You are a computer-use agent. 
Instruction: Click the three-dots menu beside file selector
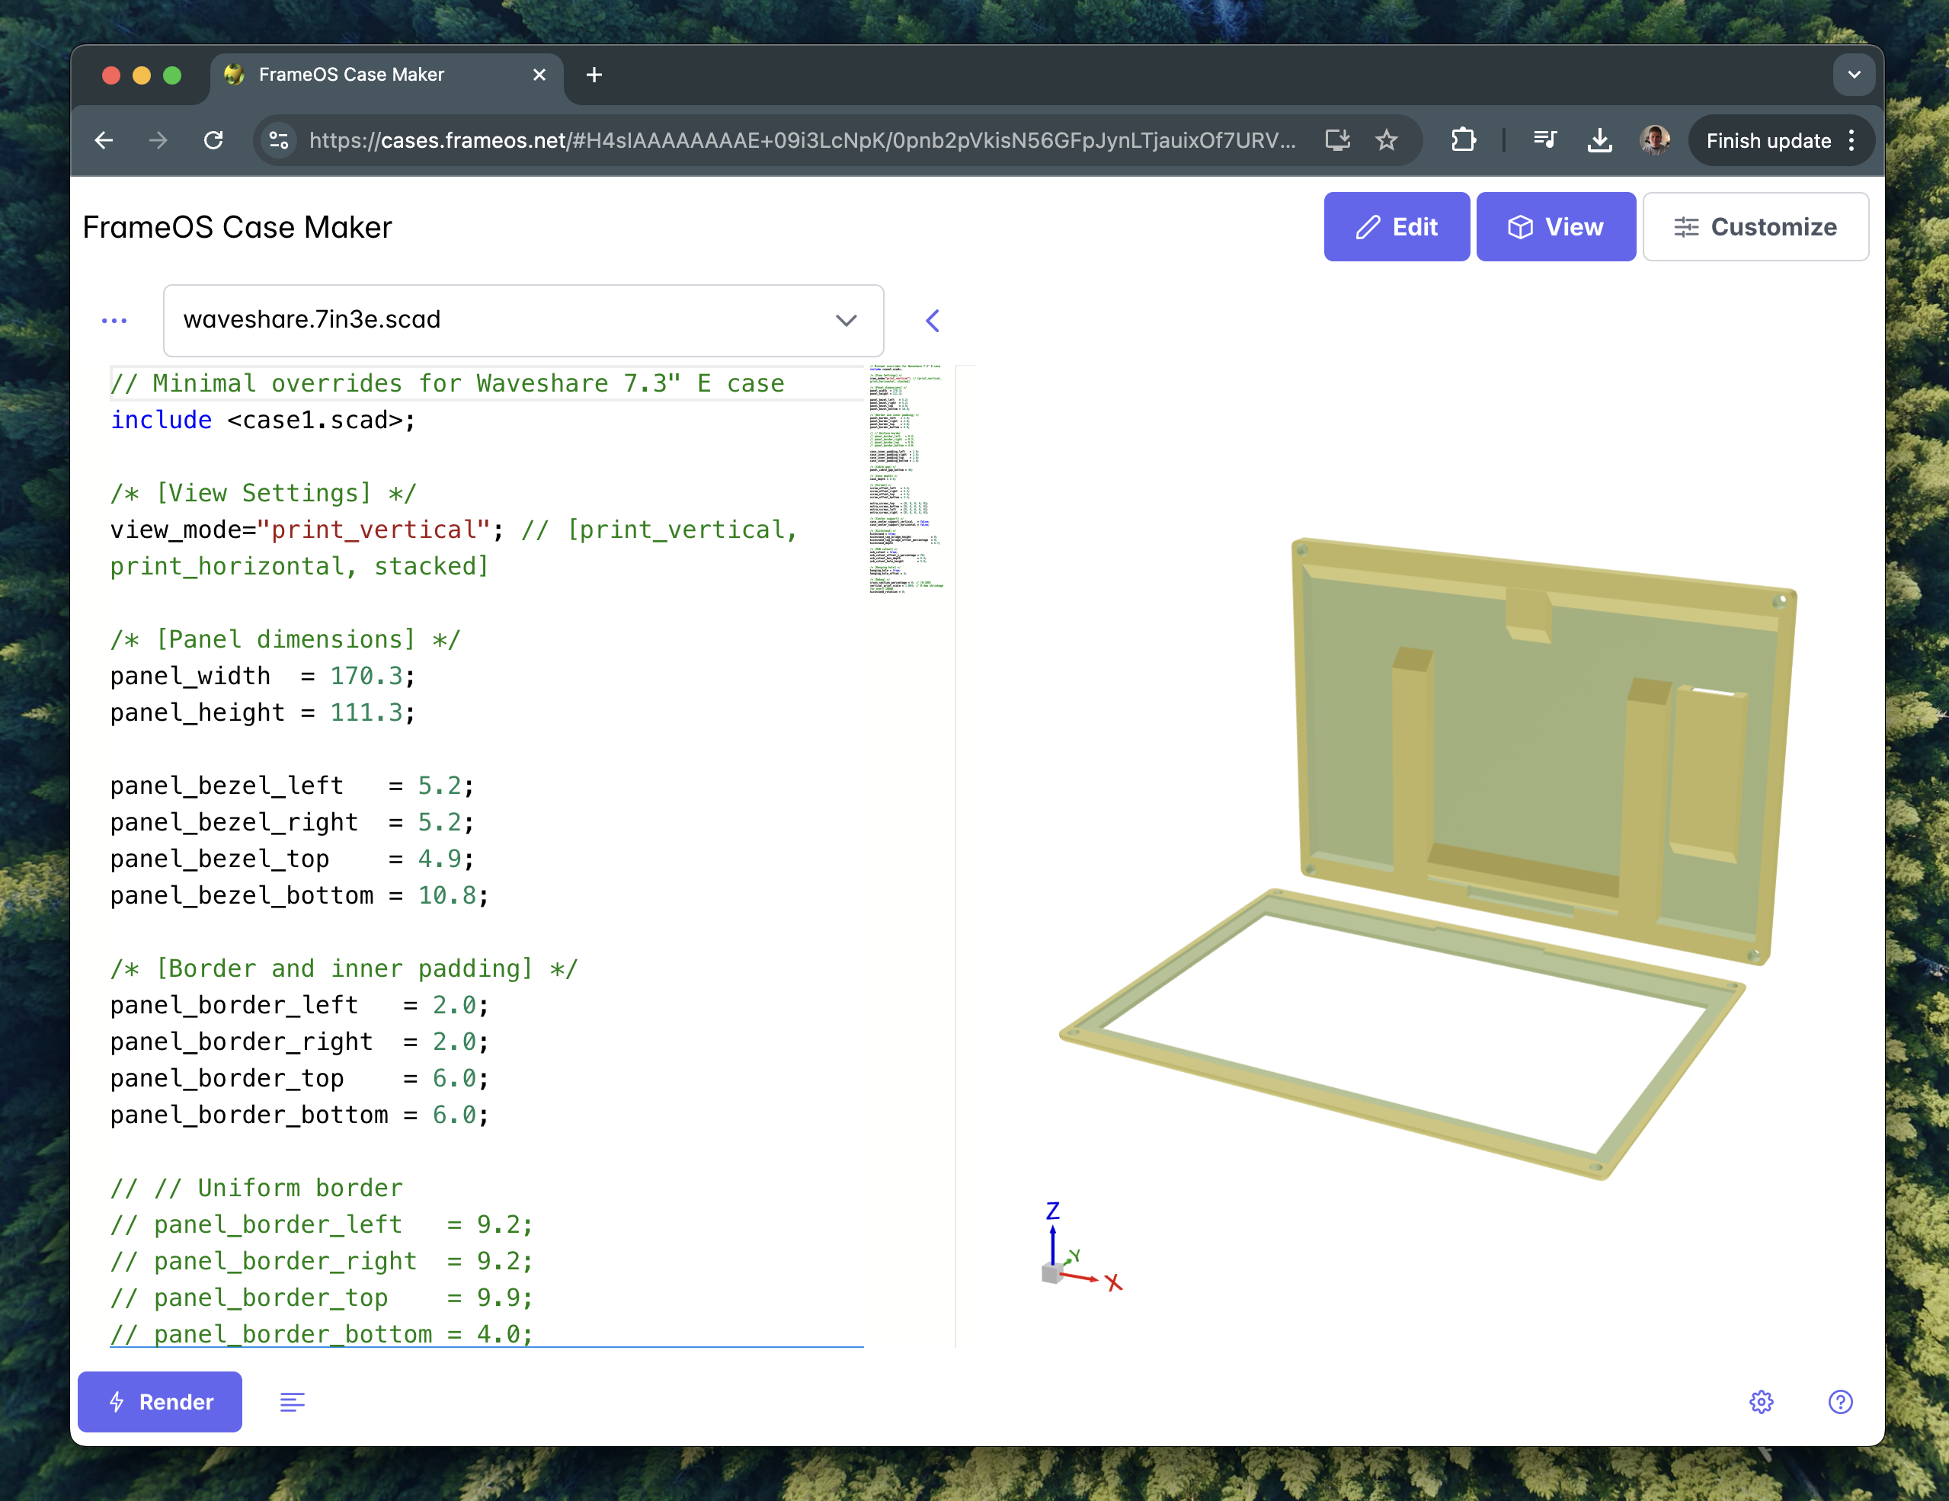114,320
